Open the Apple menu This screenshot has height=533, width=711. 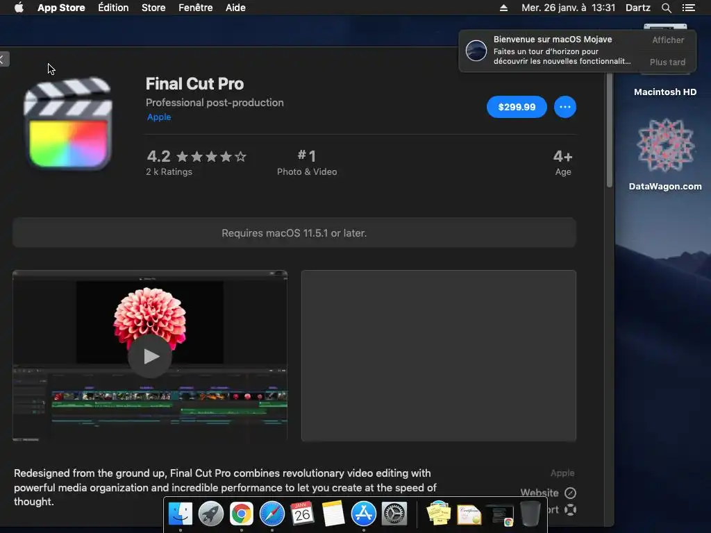point(19,8)
